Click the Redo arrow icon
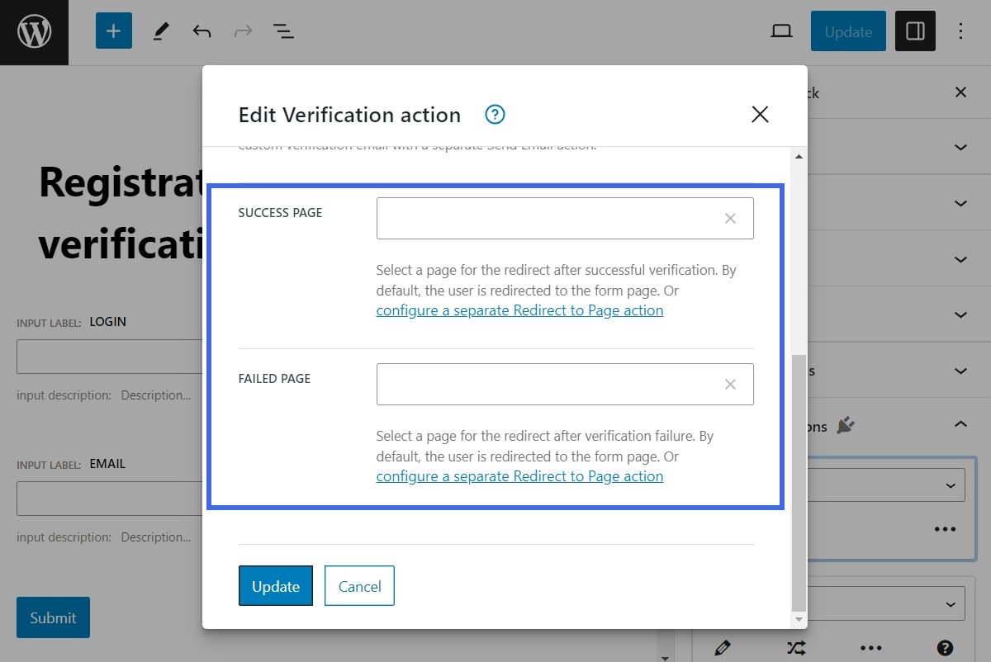The image size is (991, 662). coord(242,31)
